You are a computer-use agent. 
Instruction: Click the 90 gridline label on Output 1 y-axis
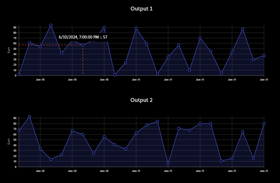point(15,28)
